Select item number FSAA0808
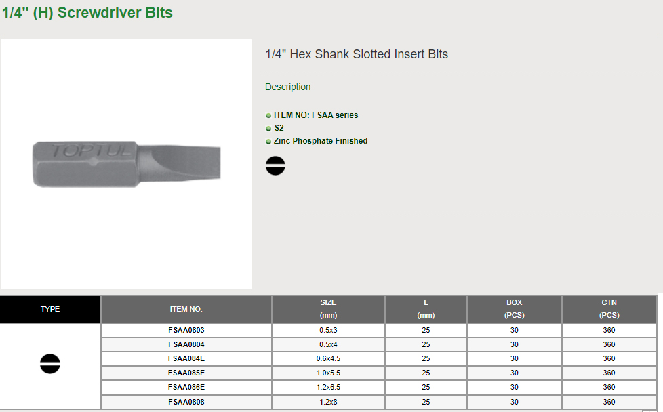 coord(186,402)
